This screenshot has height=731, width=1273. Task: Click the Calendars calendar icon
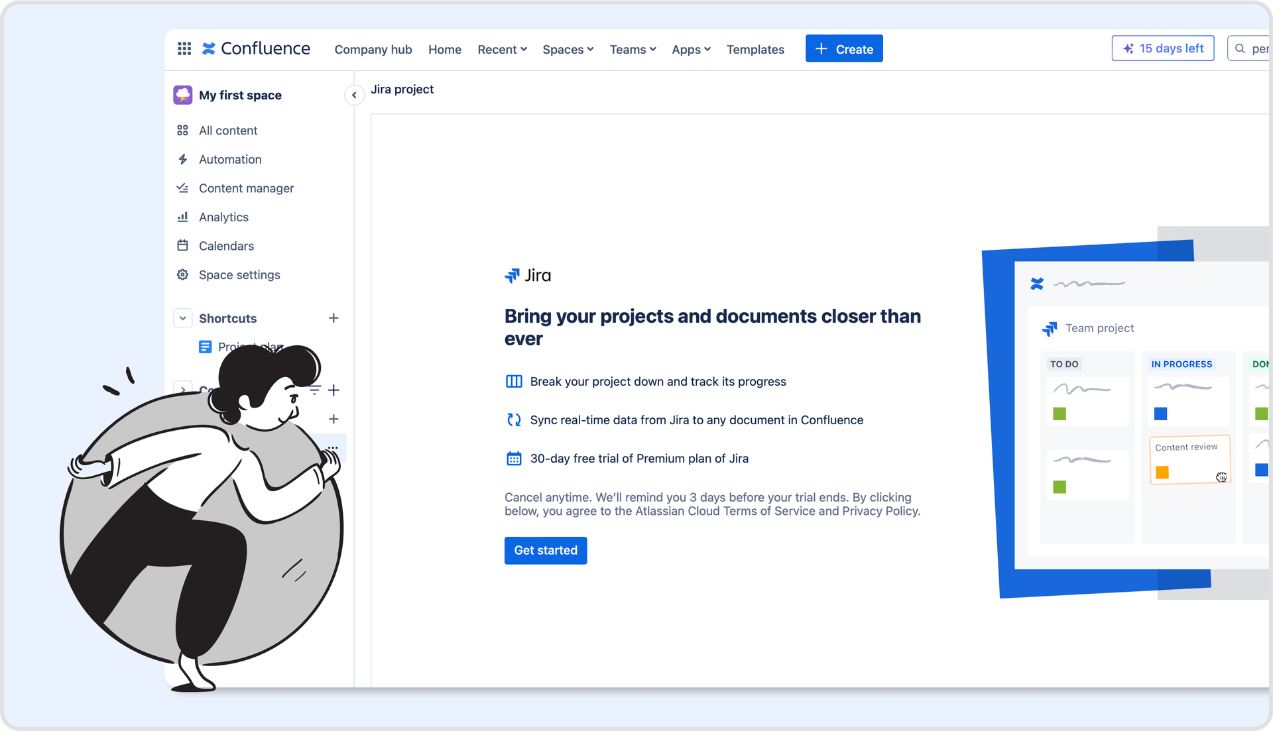point(183,246)
